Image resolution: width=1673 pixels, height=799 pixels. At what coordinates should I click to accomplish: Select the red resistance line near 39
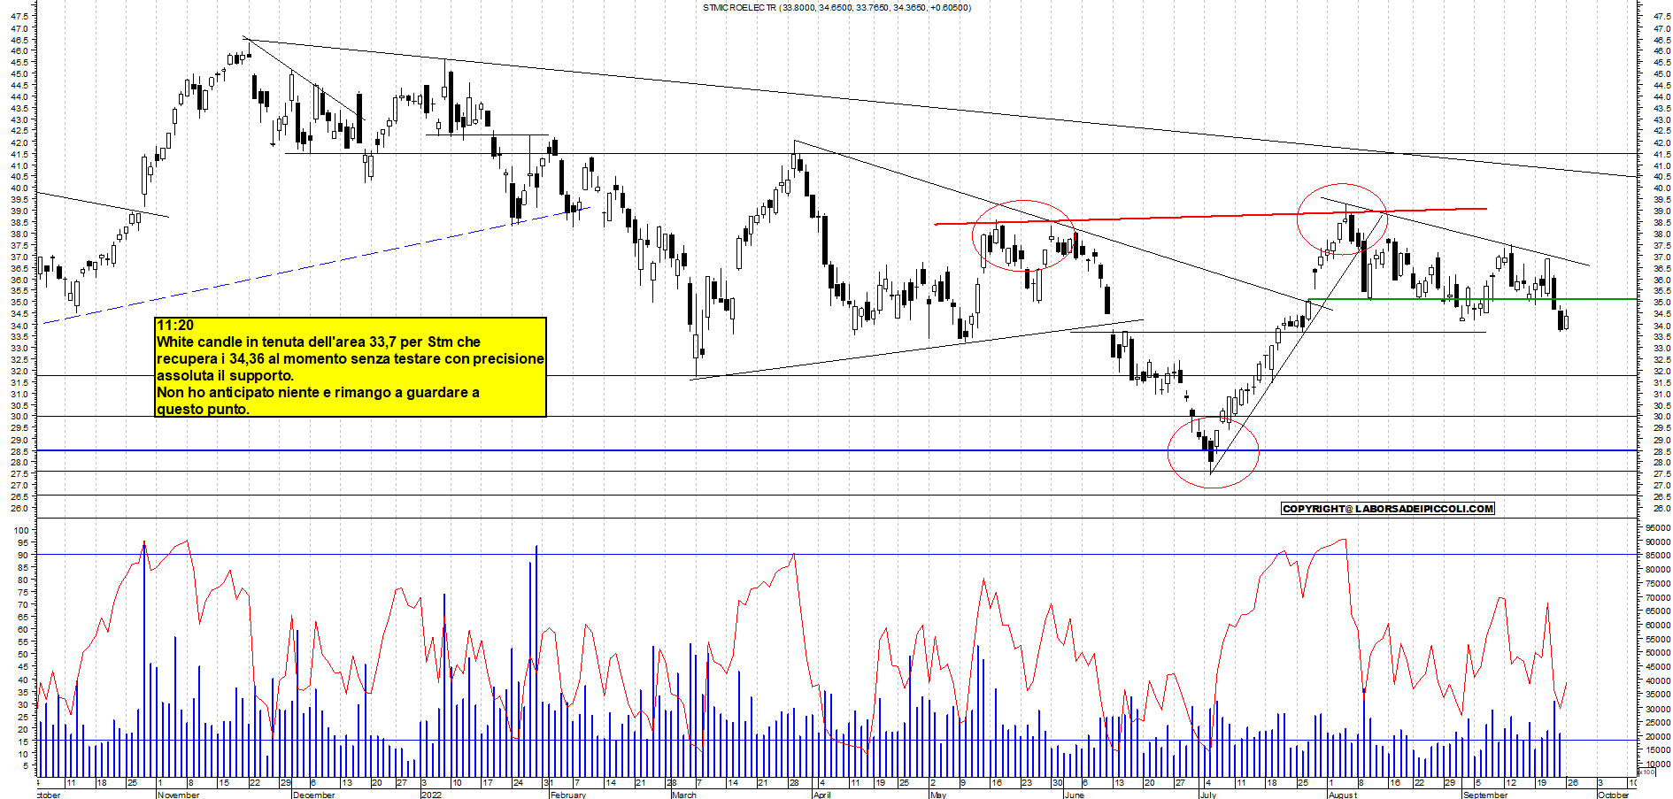click(1210, 216)
